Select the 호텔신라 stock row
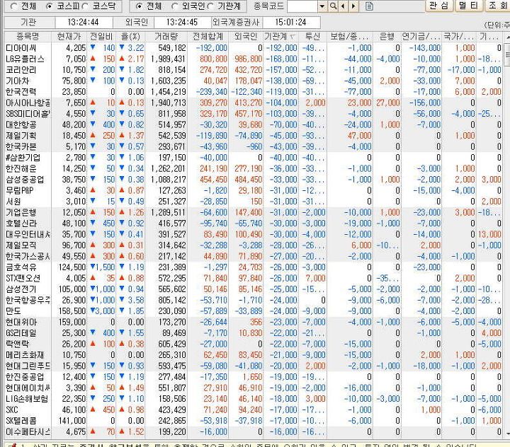 pyautogui.click(x=254, y=223)
